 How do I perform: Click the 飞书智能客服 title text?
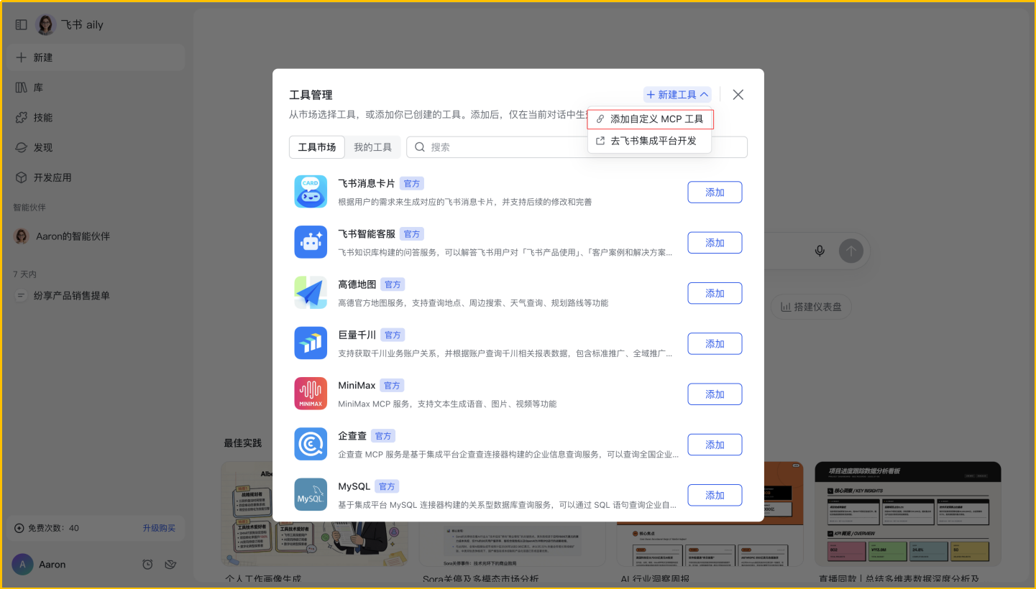coord(367,234)
